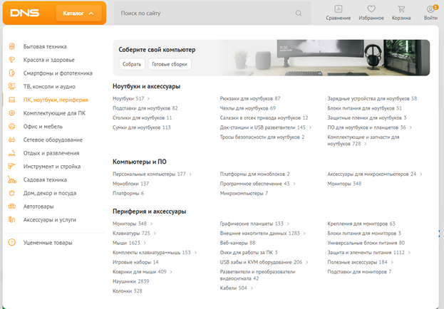Expand Защита и элементы питания arrow
The width and height of the screenshot is (444, 309).
409,253
